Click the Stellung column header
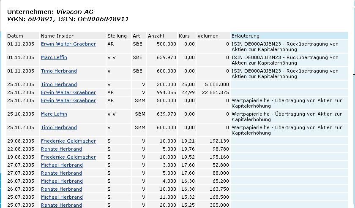The width and height of the screenshot is (355, 208). coord(117,36)
